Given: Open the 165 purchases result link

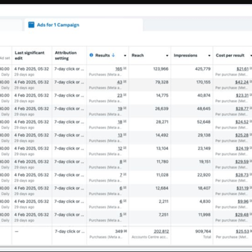Looking at the screenshot, I should tap(119, 69).
